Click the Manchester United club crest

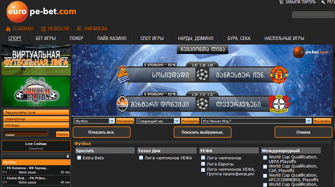pyautogui.click(x=279, y=74)
